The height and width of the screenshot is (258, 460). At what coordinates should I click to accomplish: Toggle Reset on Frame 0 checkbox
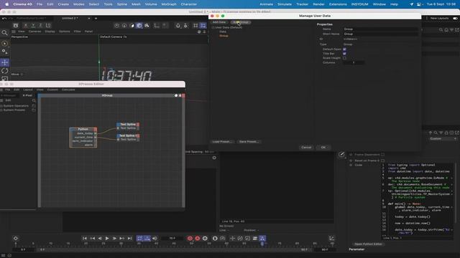(x=382, y=161)
